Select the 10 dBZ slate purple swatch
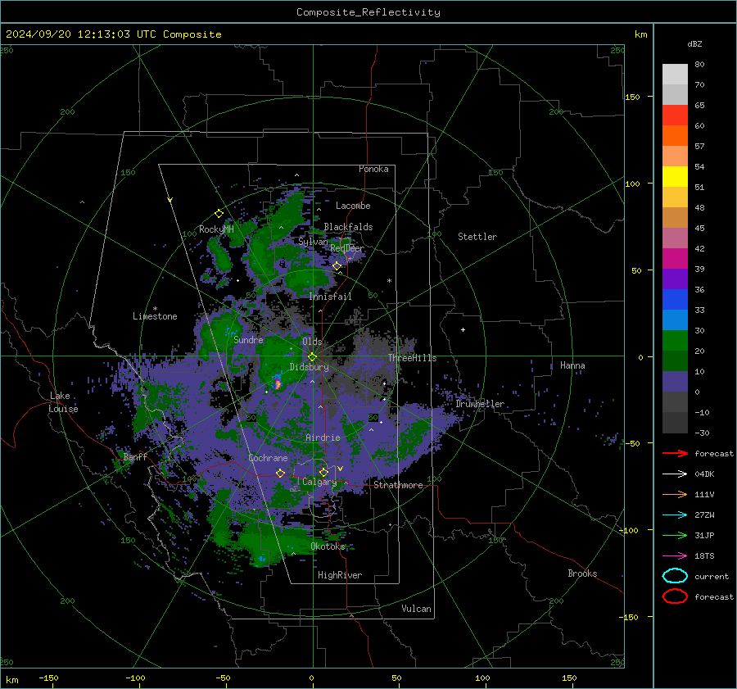Viewport: 737px width, 689px height. pos(675,381)
